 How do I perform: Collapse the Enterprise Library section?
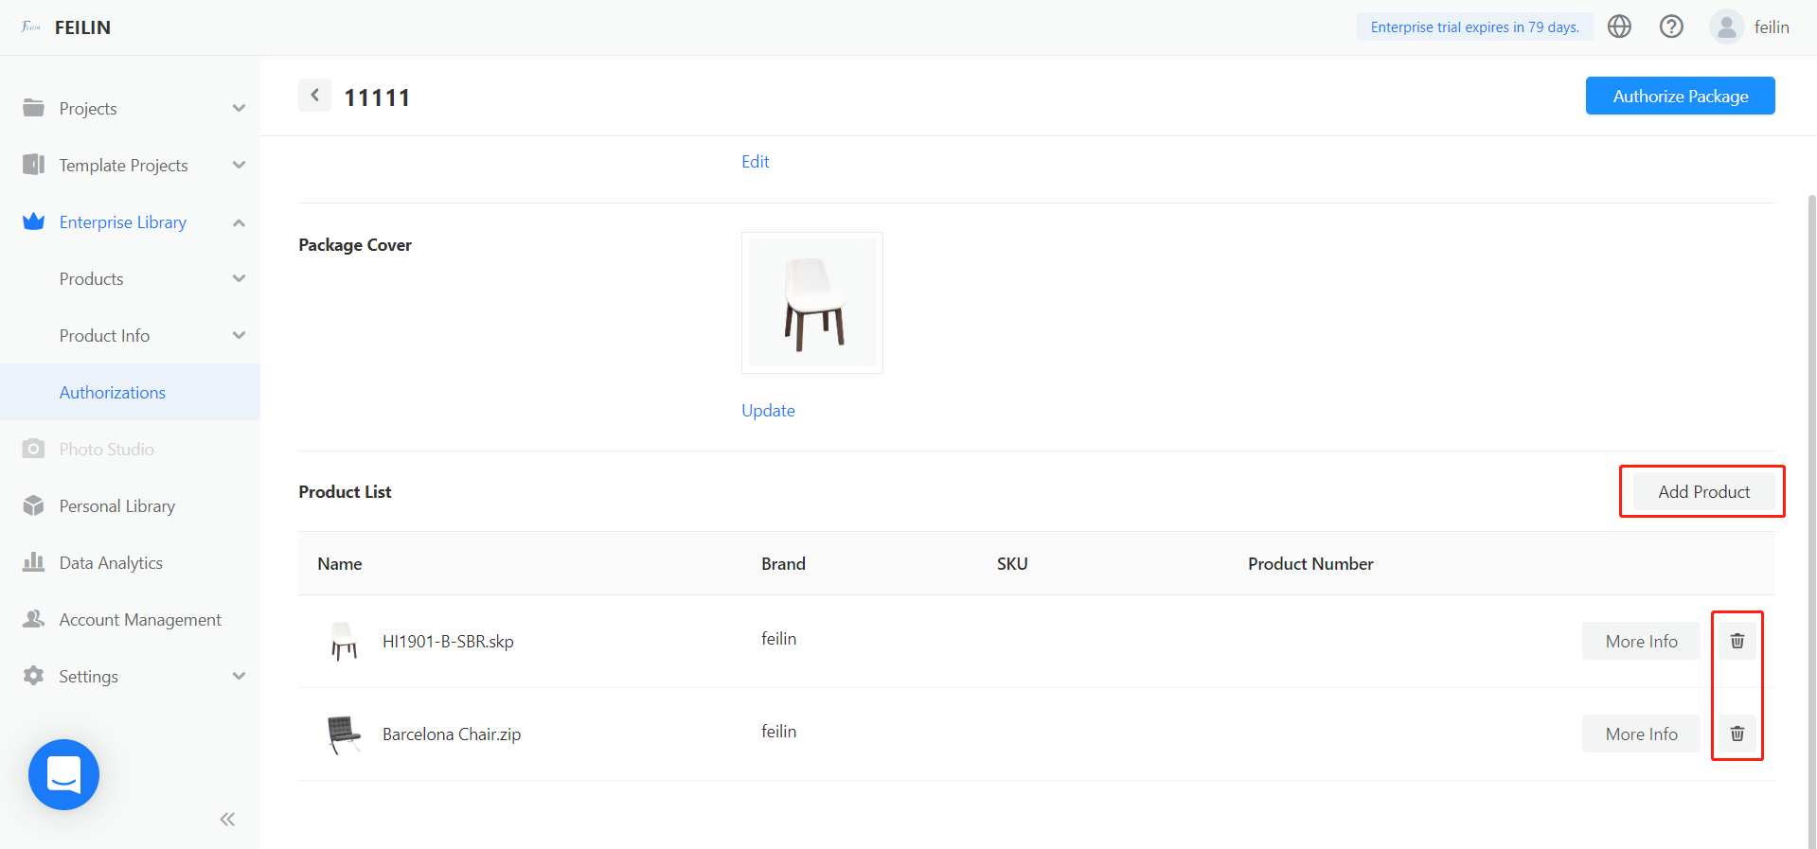pyautogui.click(x=239, y=222)
